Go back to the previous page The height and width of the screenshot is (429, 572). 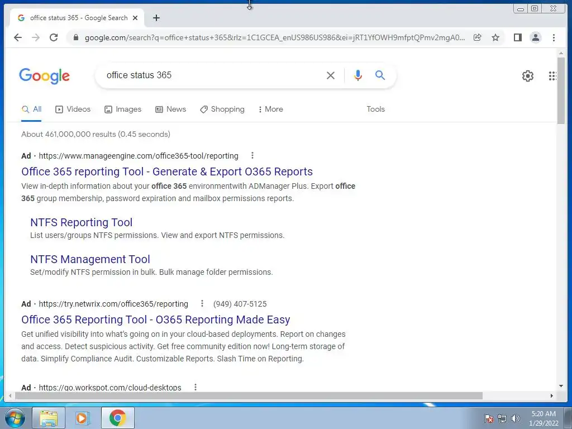[17, 37]
